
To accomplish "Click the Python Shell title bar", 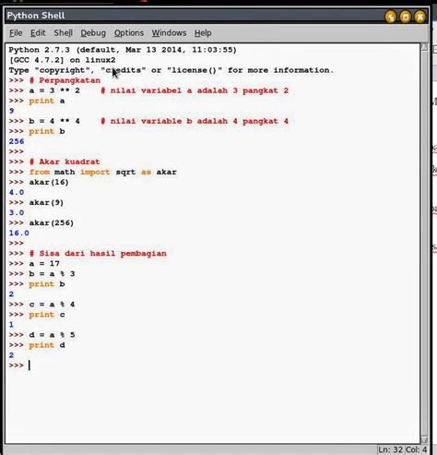I will 194,16.
